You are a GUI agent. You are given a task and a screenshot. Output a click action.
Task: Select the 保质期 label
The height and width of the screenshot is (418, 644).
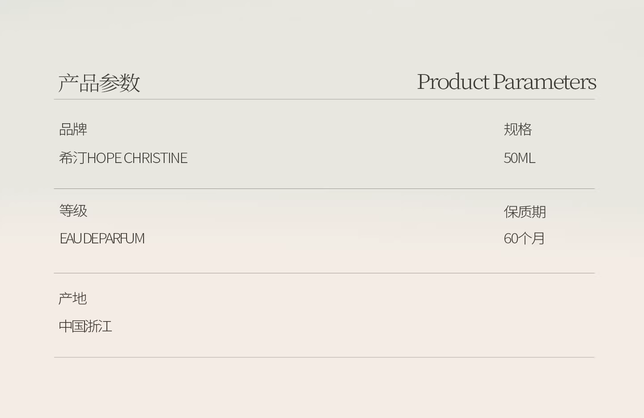click(x=525, y=212)
